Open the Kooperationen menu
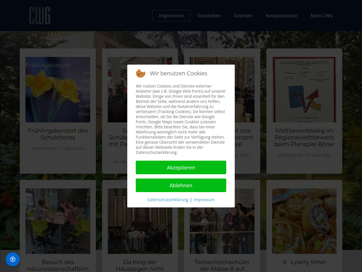 point(281,16)
